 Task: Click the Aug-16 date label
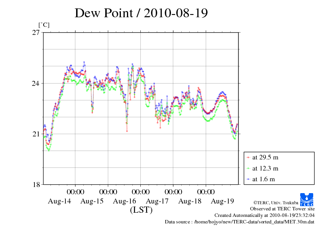coord(124,201)
